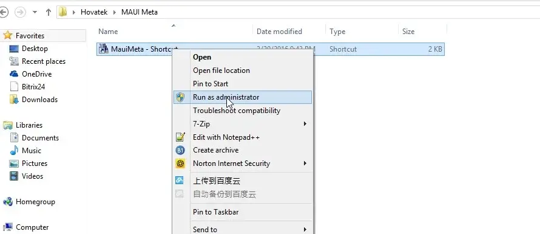540x234 pixels.
Task: Expand the 7-Zip submenu arrow
Action: coord(305,124)
